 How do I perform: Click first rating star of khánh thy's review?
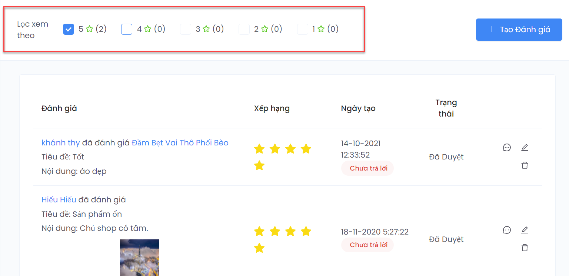pyautogui.click(x=259, y=149)
